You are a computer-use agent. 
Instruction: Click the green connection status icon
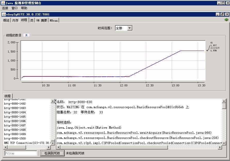(x=226, y=19)
